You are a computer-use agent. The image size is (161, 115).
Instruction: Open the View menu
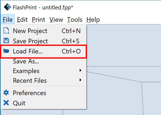[56, 20]
